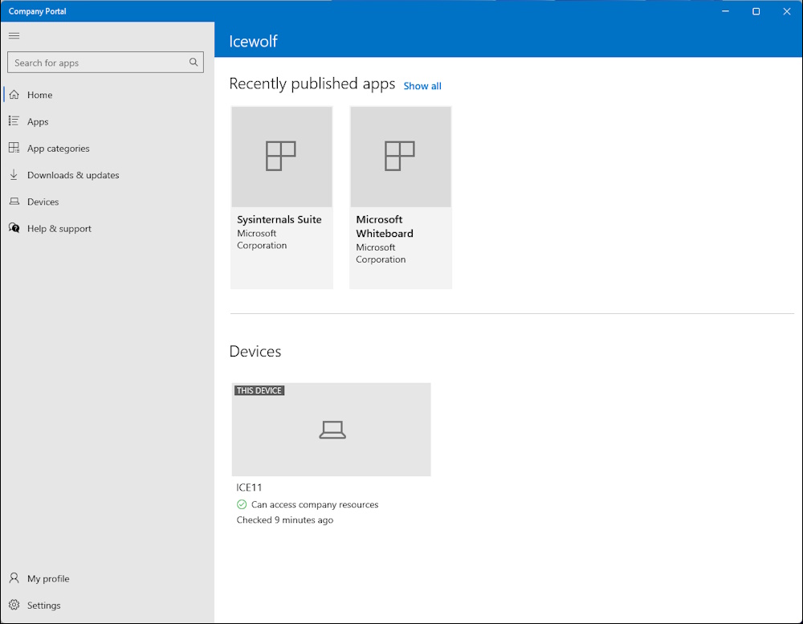
Task: Click the Devices section heading
Action: click(255, 352)
